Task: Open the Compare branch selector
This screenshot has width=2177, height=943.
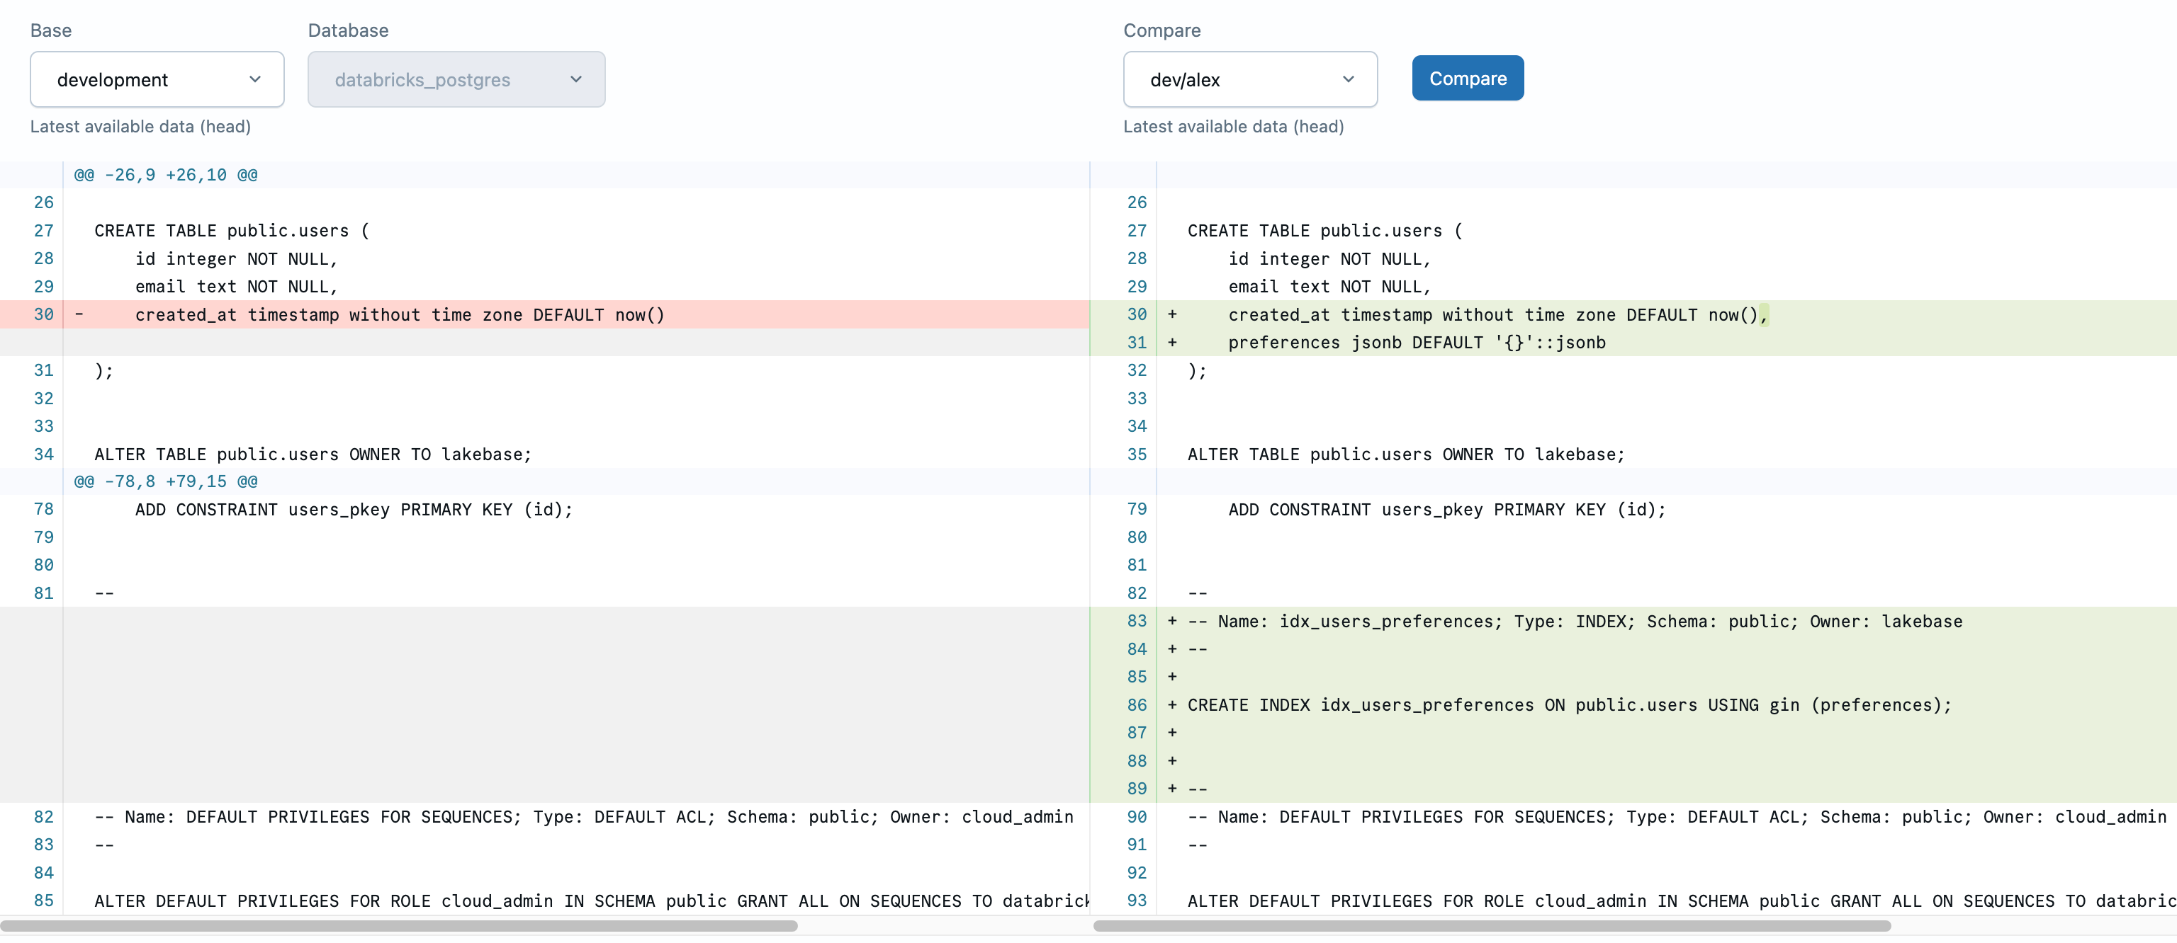Action: [1250, 79]
